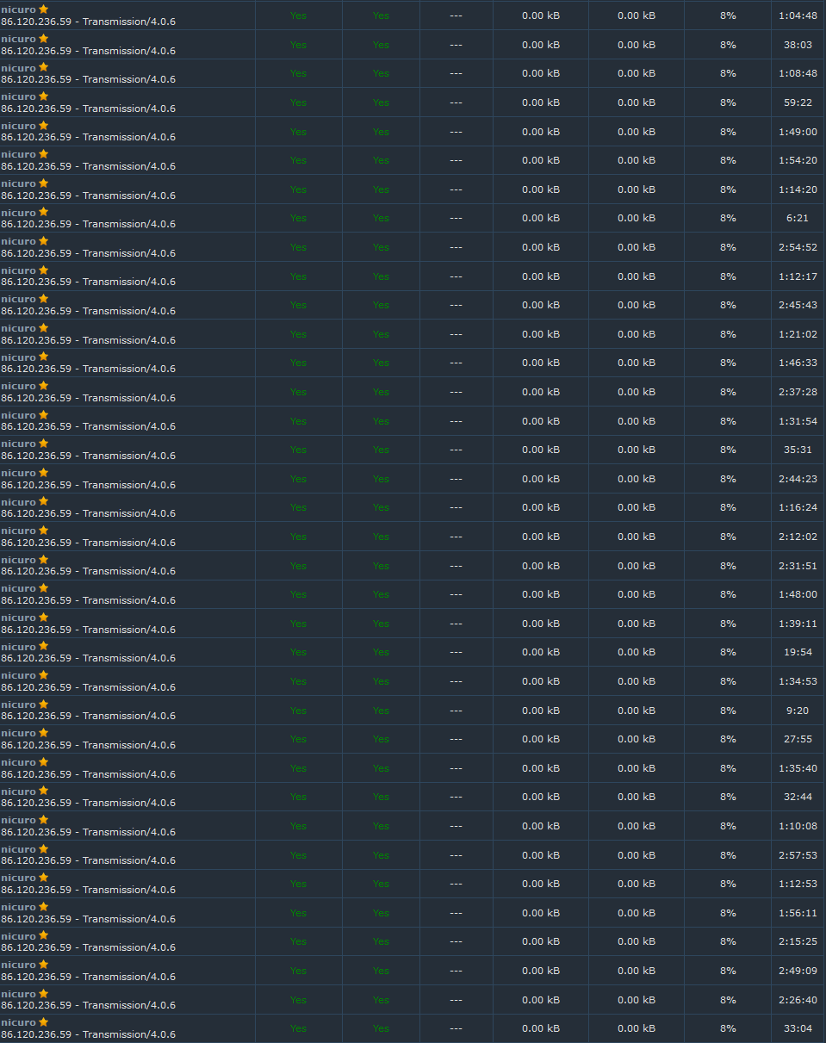
Task: Click the gold star in the 19:54 row
Action: point(43,646)
